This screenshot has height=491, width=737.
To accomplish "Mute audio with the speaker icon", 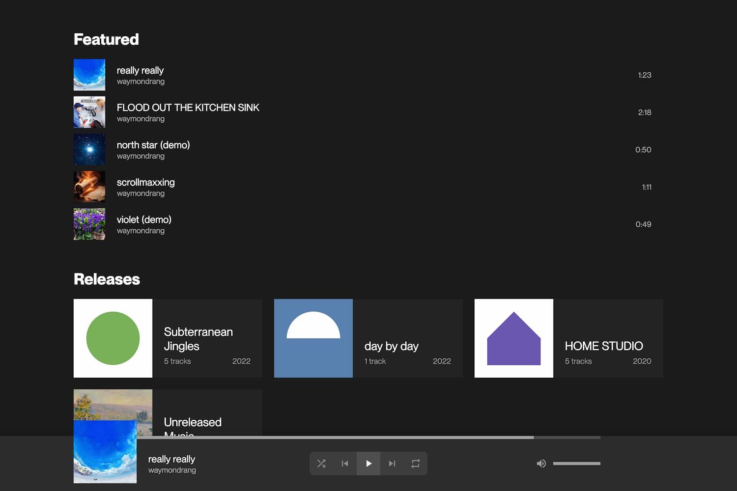I will 541,464.
